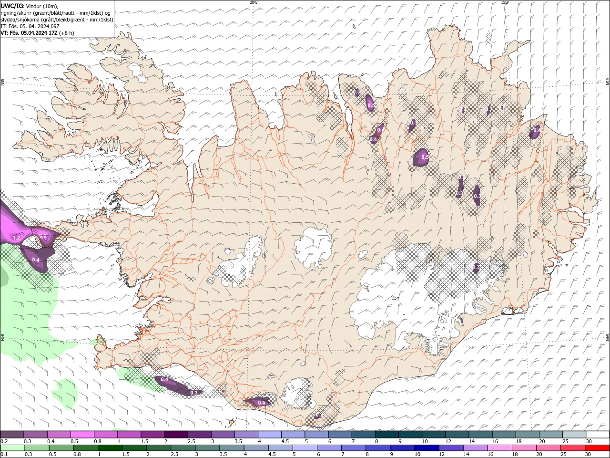Click the 20W longitude label
610x458 pixels.
click(254, 2)
